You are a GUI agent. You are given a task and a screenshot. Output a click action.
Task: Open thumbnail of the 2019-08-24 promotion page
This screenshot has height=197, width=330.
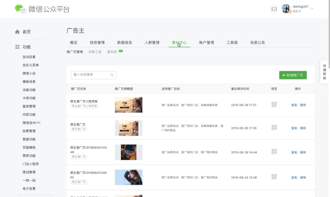point(129,177)
